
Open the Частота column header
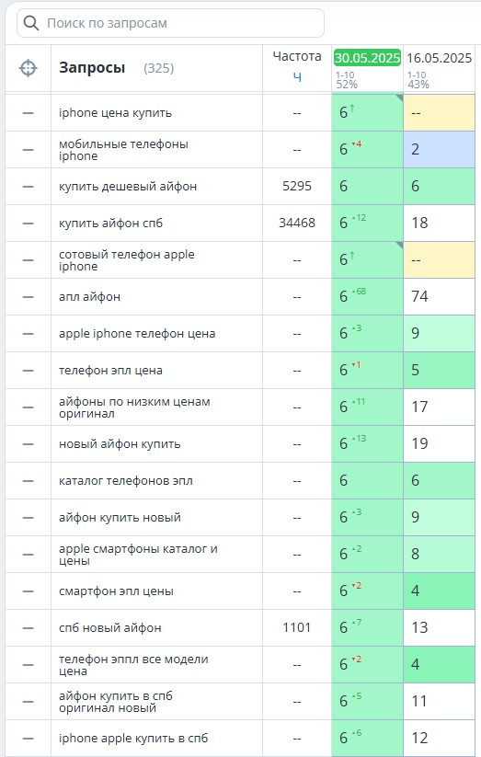tap(297, 56)
